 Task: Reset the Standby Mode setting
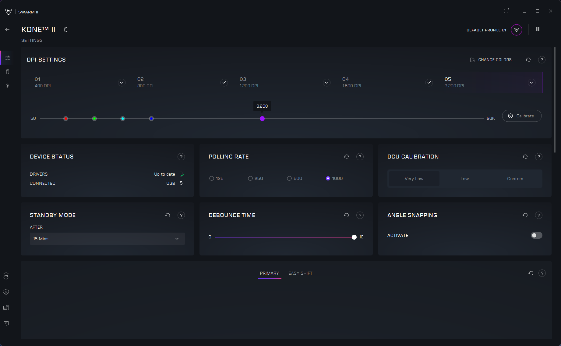(168, 215)
